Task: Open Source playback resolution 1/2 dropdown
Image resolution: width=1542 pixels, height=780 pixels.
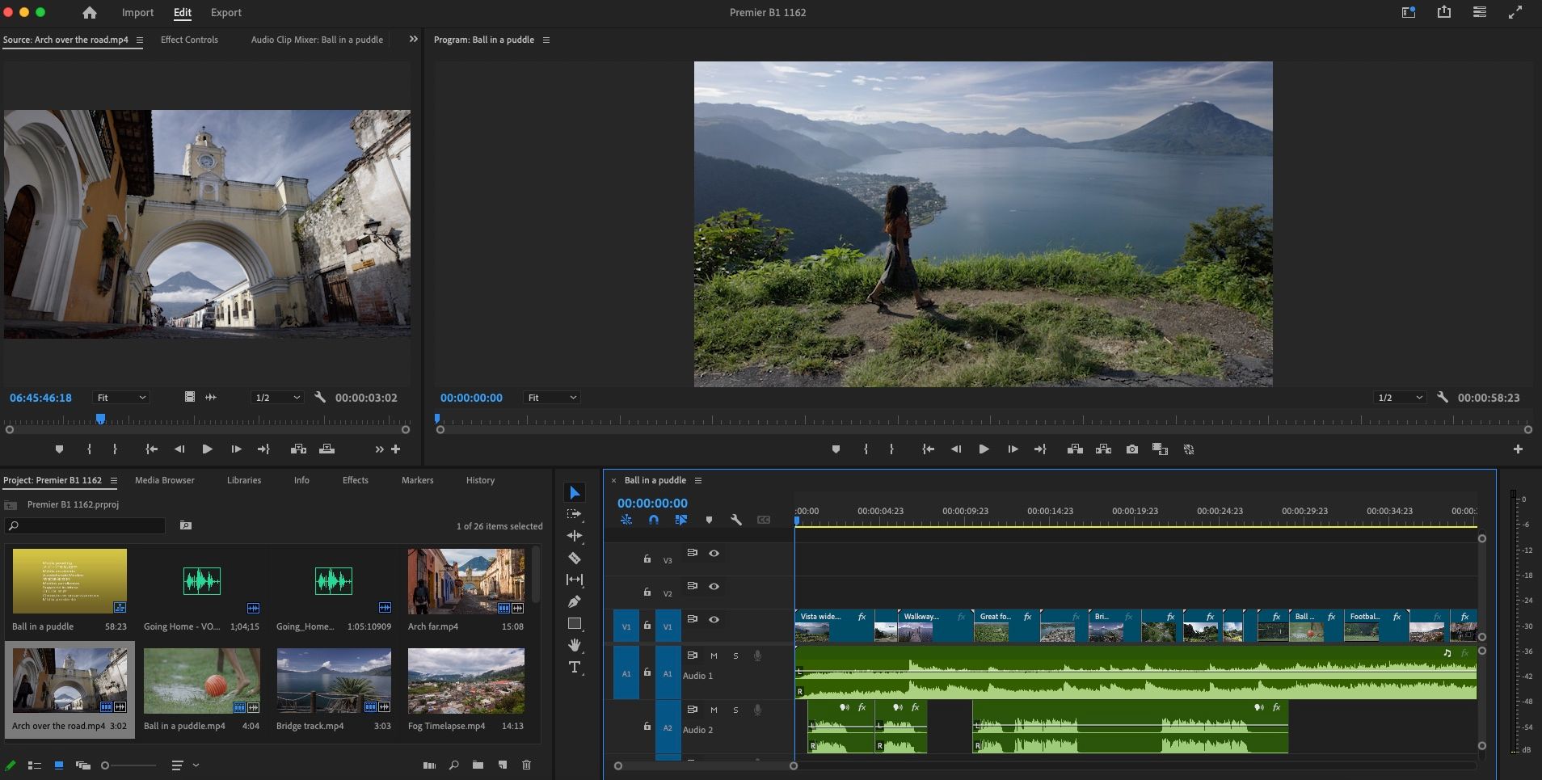Action: pos(278,398)
